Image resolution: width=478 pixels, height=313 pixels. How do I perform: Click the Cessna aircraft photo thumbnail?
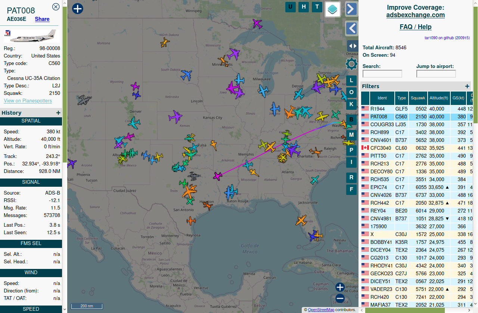(32, 36)
